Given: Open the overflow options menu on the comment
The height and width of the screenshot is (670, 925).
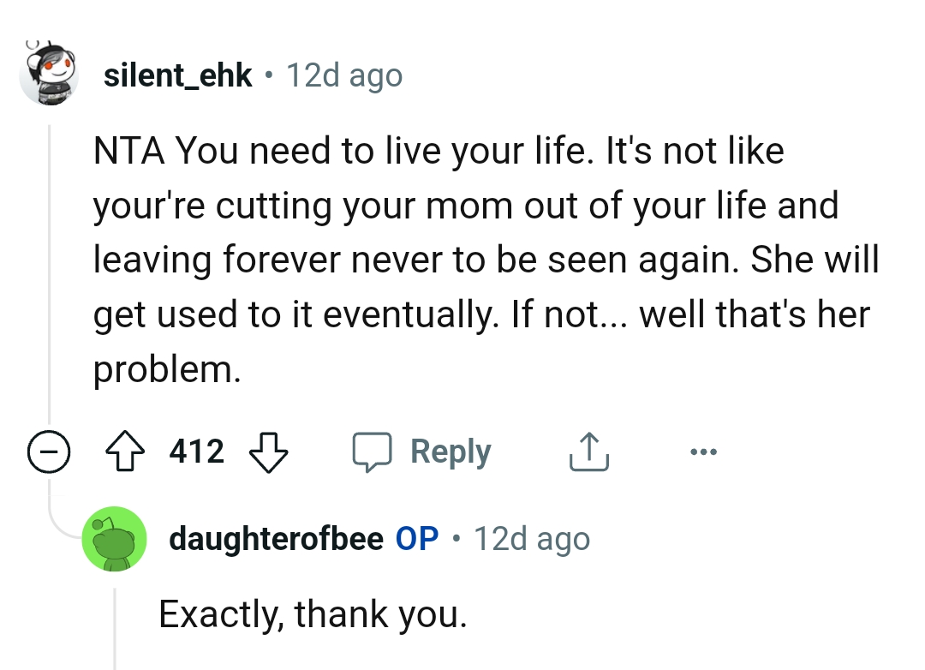Looking at the screenshot, I should [703, 452].
